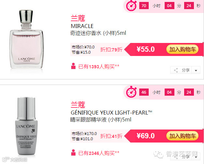This screenshot has width=204, height=164.
Task: Expand the share dropdown arrow for Miracle
Action: 196,70
